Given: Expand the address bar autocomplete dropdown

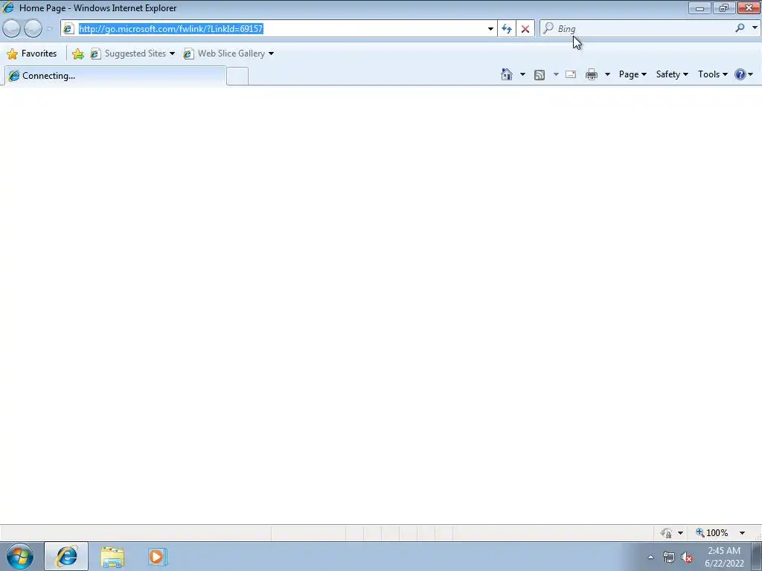Looking at the screenshot, I should (490, 29).
